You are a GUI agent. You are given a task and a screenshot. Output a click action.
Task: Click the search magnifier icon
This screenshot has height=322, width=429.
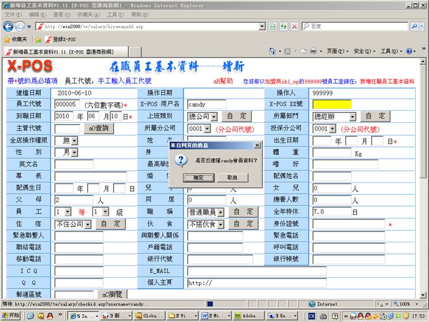(415, 27)
